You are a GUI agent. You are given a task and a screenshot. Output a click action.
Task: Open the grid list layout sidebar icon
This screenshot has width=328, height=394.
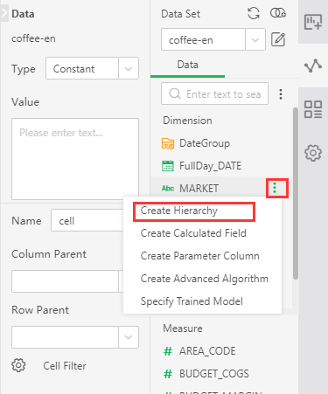[x=313, y=109]
